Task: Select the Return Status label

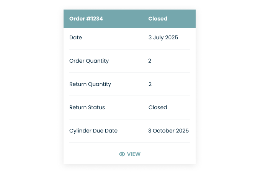Action: 87,108
